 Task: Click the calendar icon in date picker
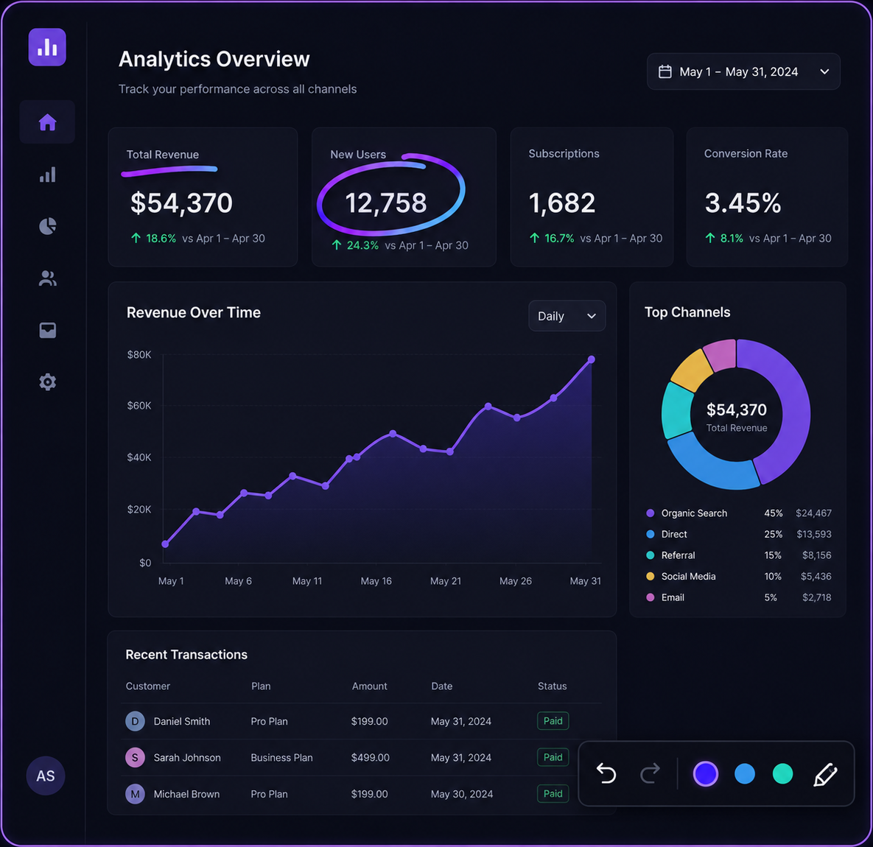(x=665, y=71)
